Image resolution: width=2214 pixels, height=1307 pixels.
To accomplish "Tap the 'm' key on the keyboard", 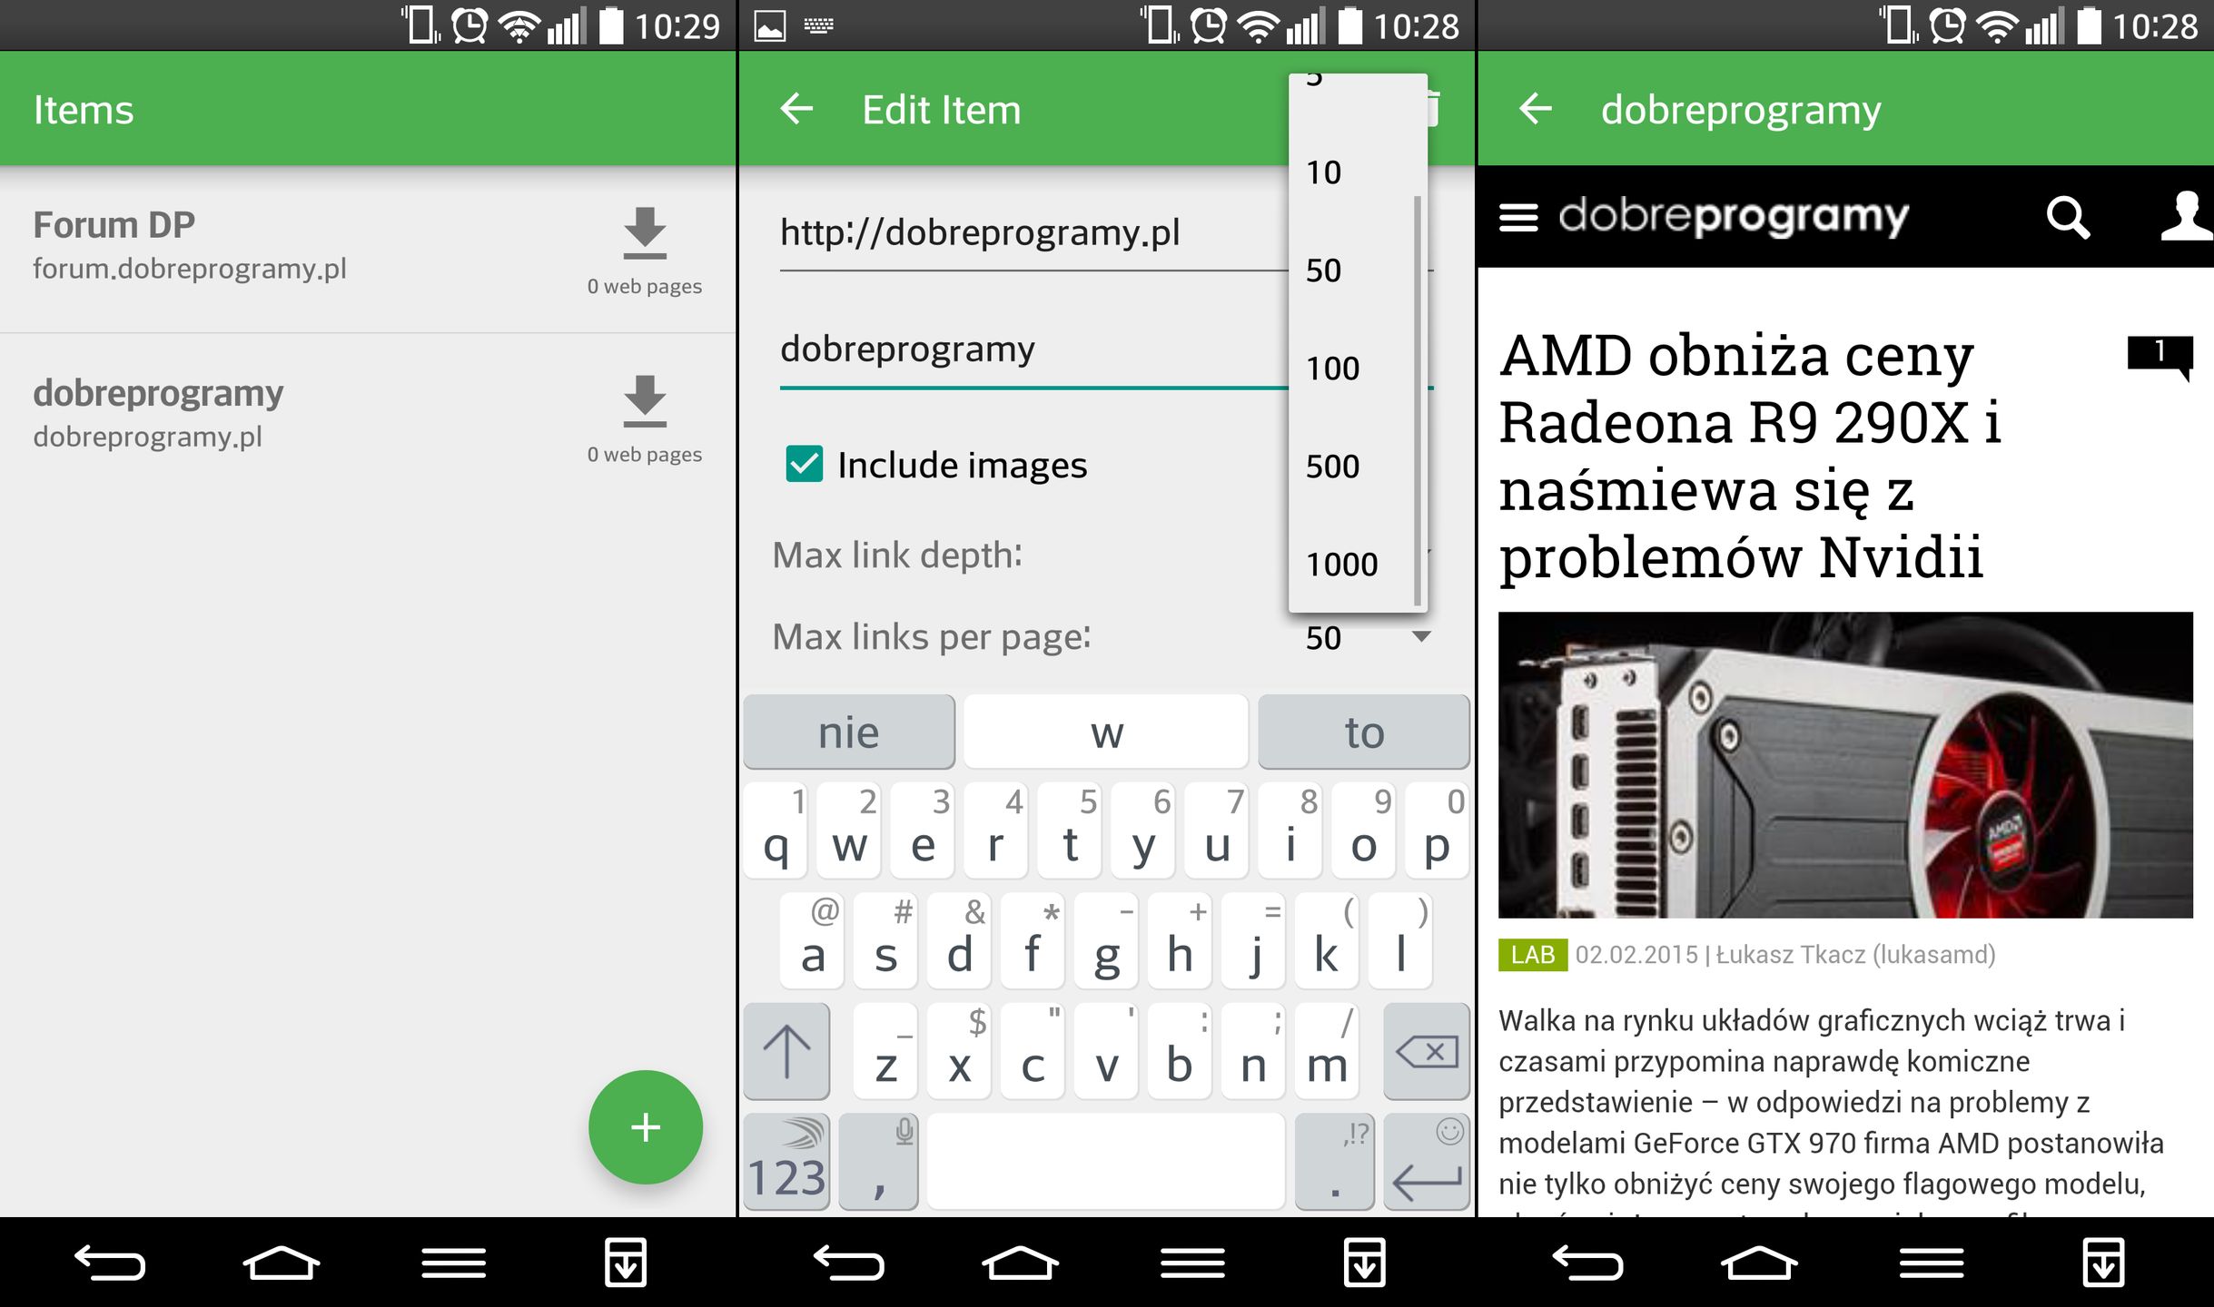I will pos(1326,1052).
